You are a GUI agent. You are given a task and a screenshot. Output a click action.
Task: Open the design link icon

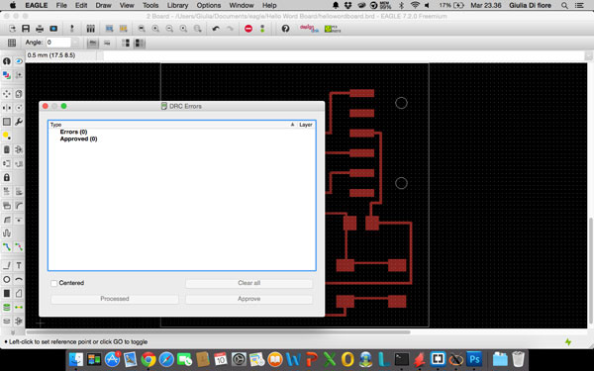tap(309, 29)
